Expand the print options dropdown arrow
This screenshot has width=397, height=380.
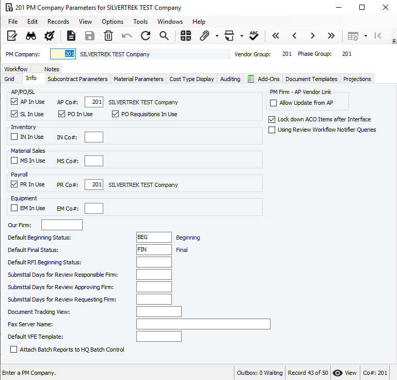[x=242, y=36]
